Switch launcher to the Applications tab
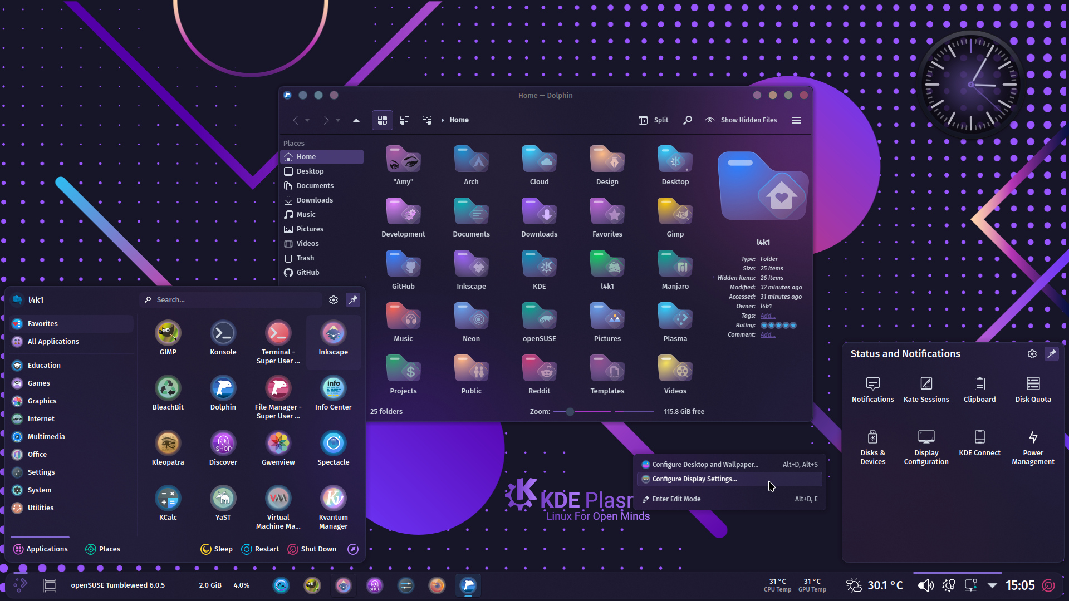The width and height of the screenshot is (1069, 601). [x=40, y=549]
